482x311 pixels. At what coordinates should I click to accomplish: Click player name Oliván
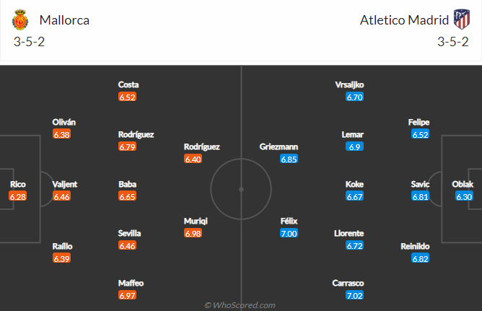64,122
